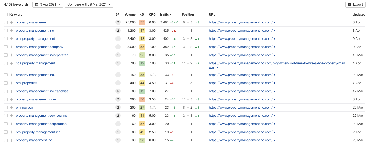
Task: Check the 'pmi nevada' row checkbox
Action: click(x=6, y=108)
